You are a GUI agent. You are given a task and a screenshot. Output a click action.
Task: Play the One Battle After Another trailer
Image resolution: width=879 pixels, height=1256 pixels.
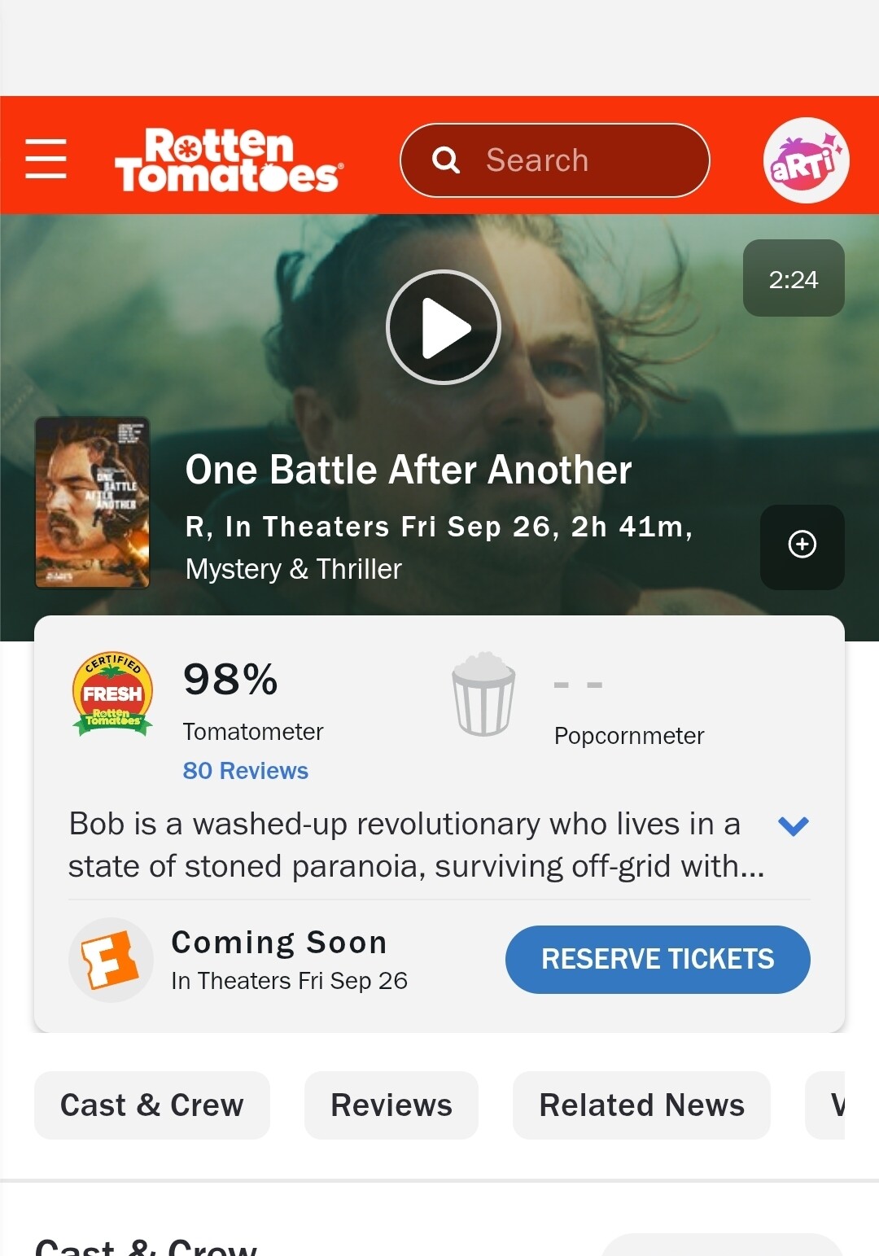(x=444, y=327)
